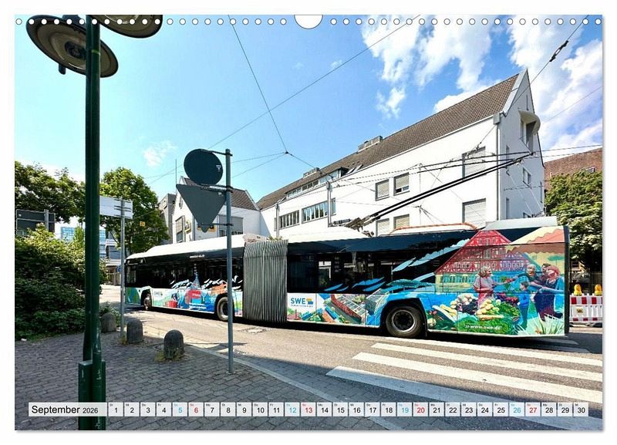Viewport: 617px width, 445px height.
Task: Choose Sunday day 20 in the strip
Action: tap(421, 410)
